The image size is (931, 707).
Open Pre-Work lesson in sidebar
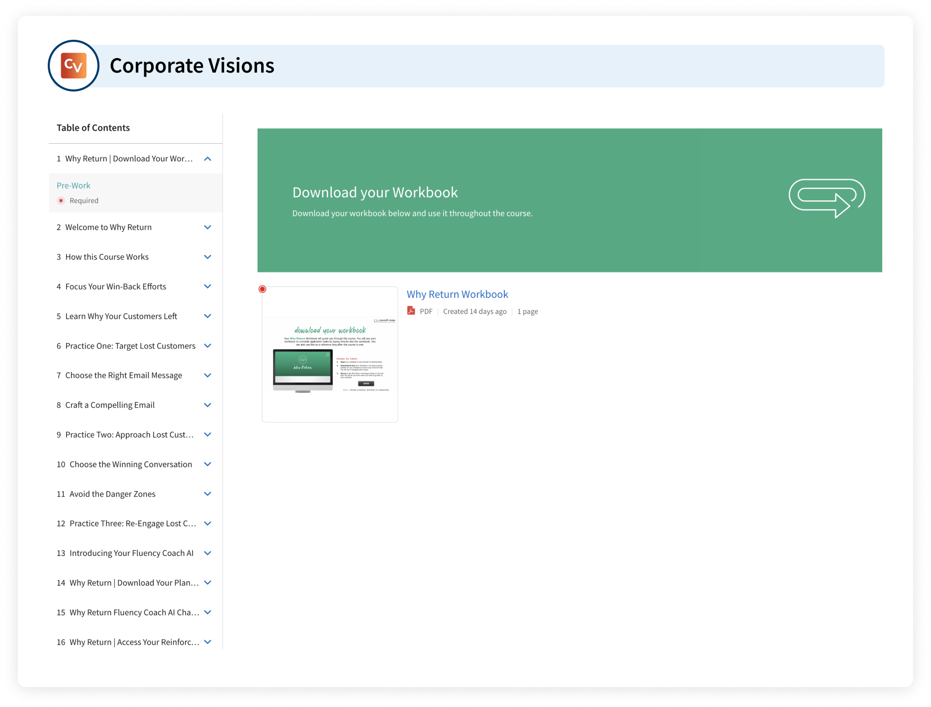click(x=74, y=185)
